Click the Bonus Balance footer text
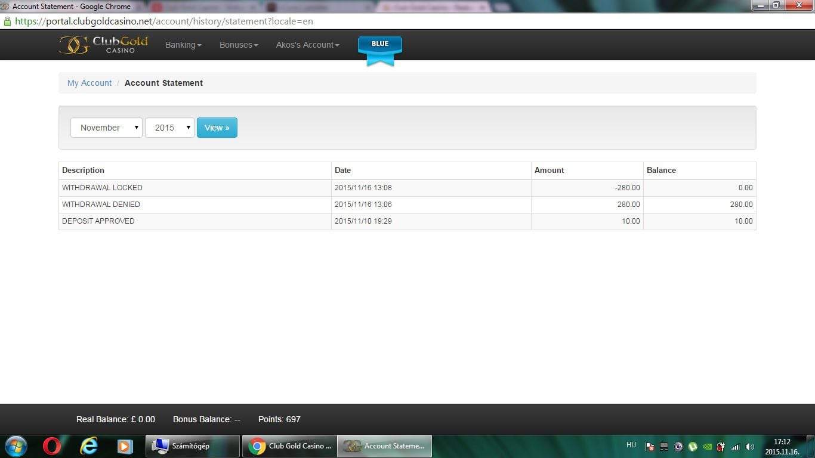 tap(206, 419)
